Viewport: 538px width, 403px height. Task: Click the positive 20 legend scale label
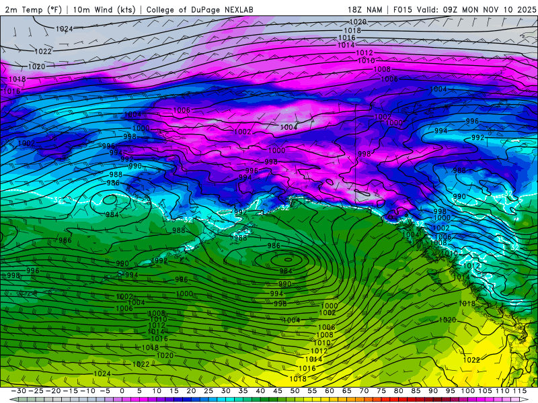[191, 391]
